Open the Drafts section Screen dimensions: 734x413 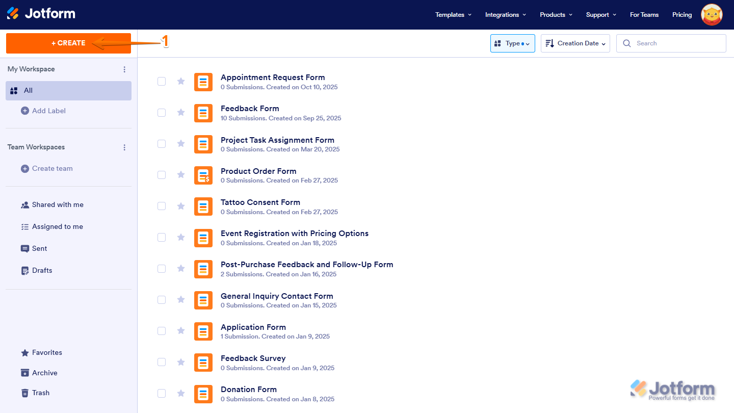click(36, 271)
